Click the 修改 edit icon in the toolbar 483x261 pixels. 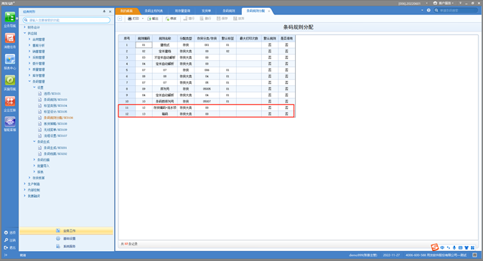click(167, 19)
